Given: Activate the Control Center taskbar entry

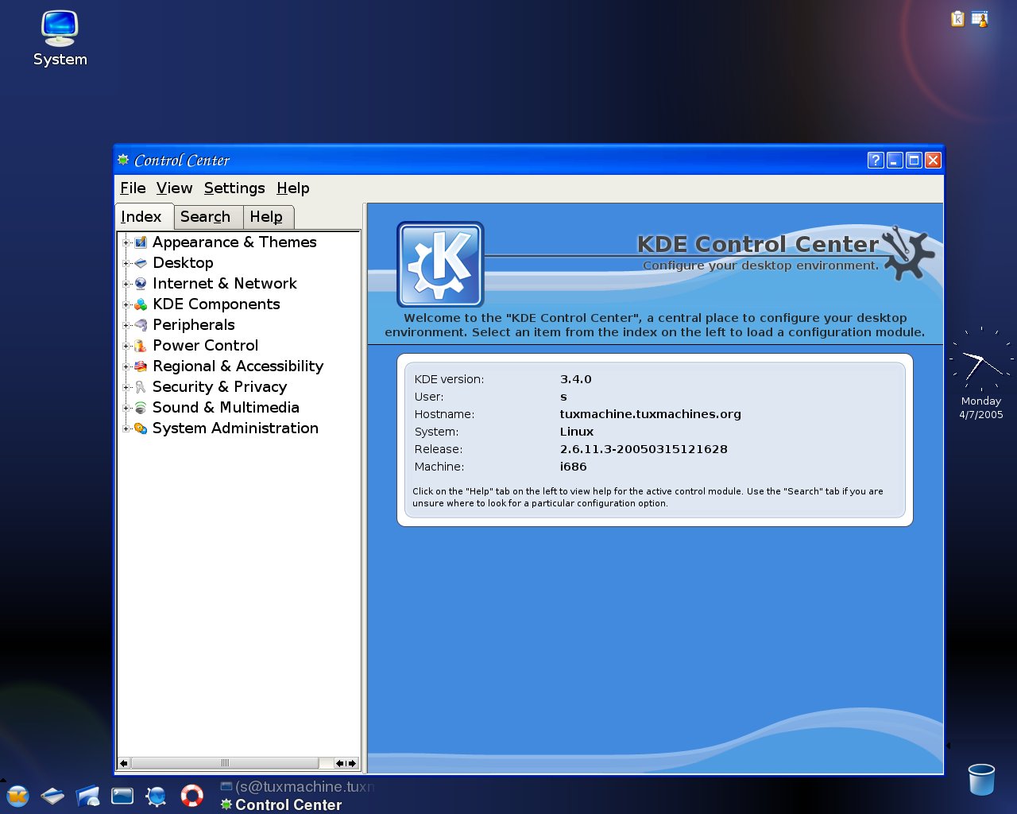Looking at the screenshot, I should pos(282,804).
